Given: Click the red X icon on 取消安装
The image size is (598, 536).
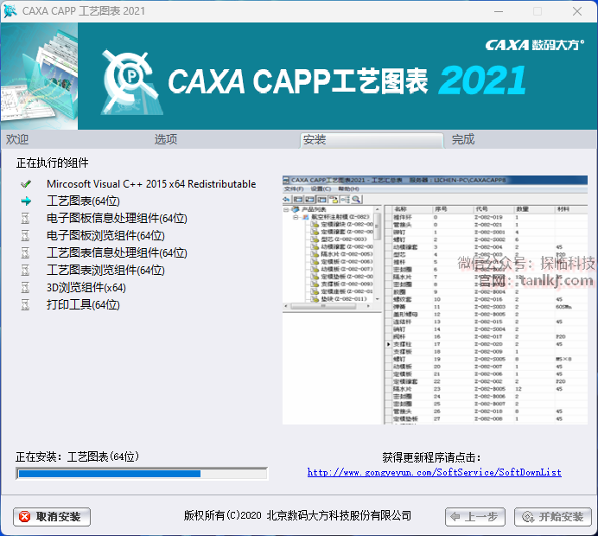Looking at the screenshot, I should coord(25,516).
